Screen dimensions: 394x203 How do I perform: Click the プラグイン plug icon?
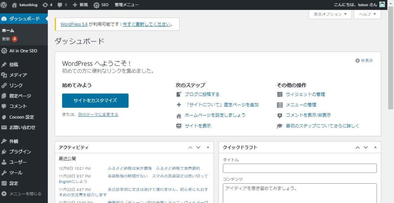(x=4, y=152)
